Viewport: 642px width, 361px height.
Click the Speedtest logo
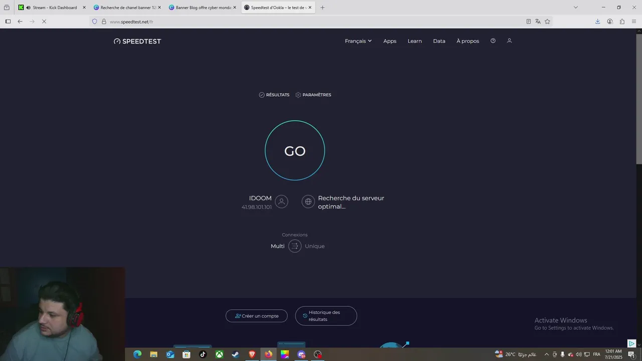point(137,41)
